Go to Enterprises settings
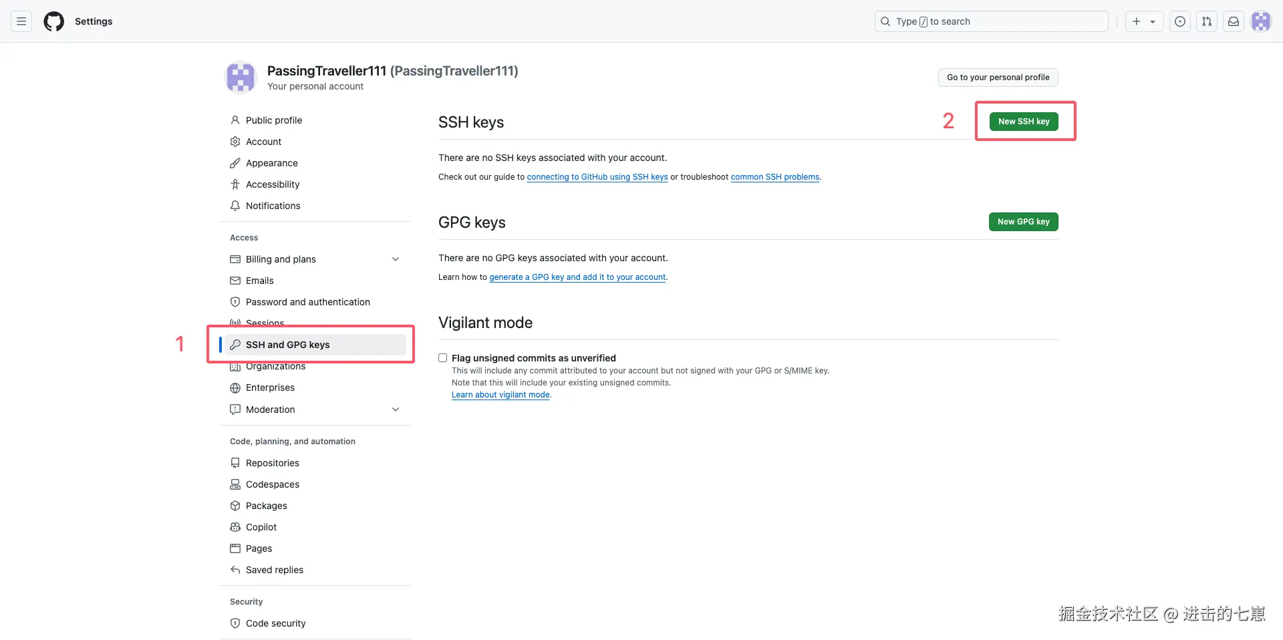Viewport: 1283px width, 640px height. point(270,387)
